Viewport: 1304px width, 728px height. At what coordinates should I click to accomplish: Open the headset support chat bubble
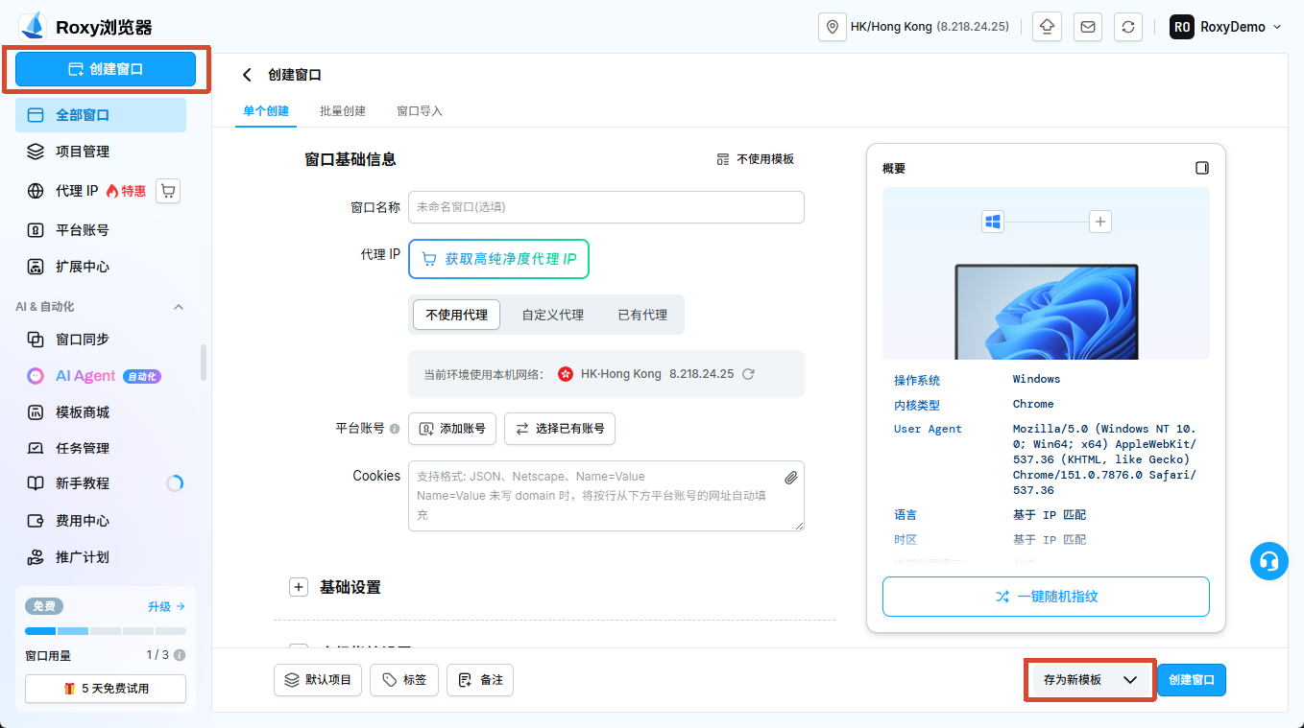pos(1268,561)
